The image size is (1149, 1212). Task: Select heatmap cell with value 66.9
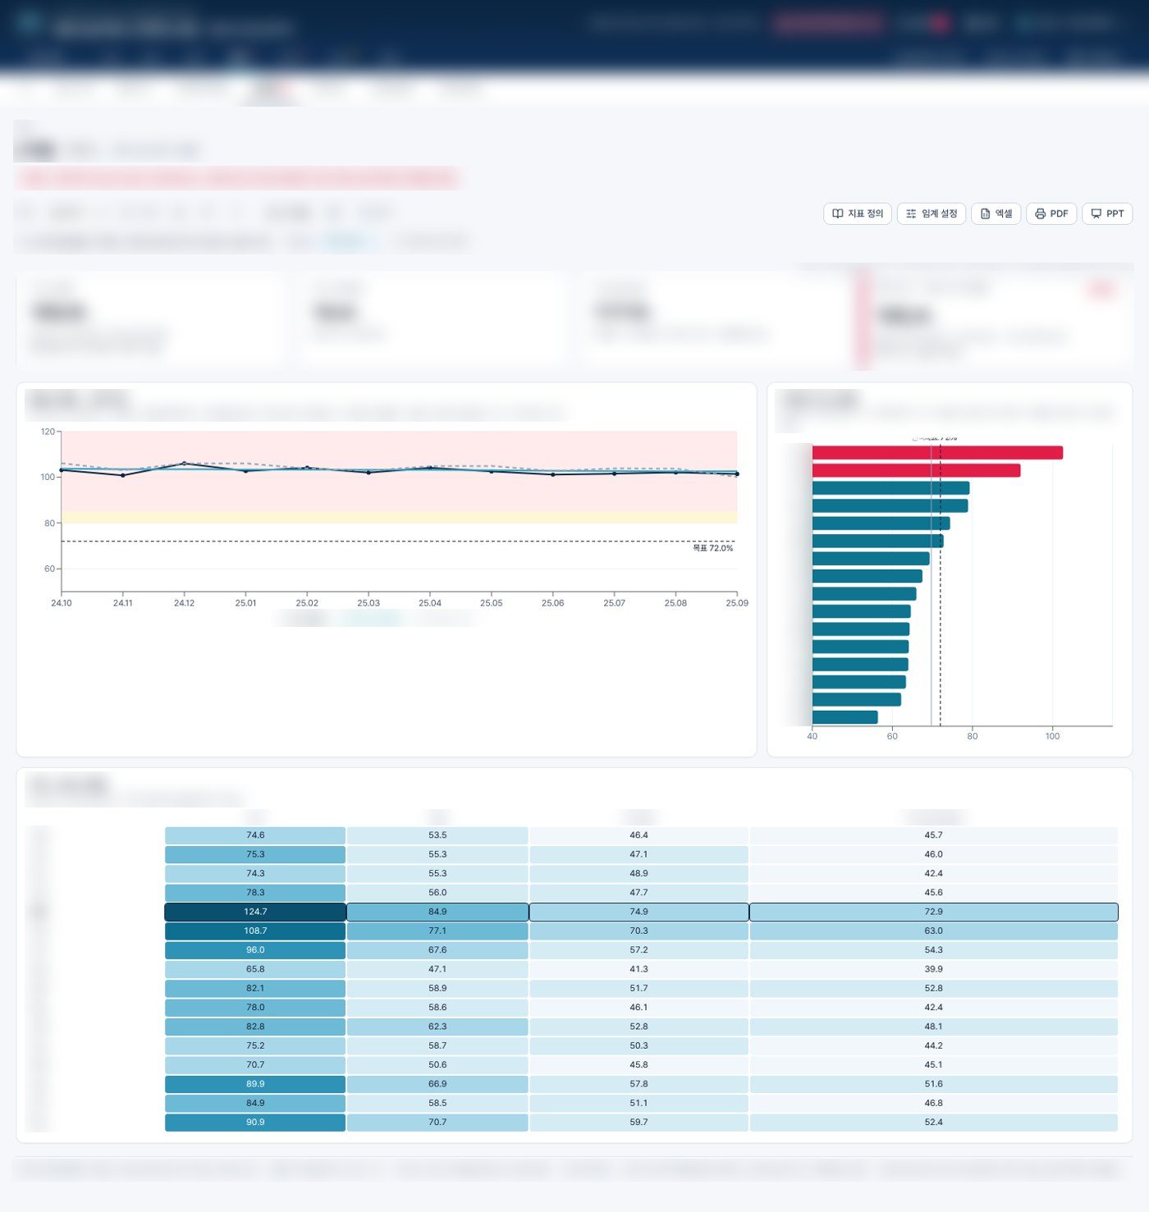pos(437,1084)
